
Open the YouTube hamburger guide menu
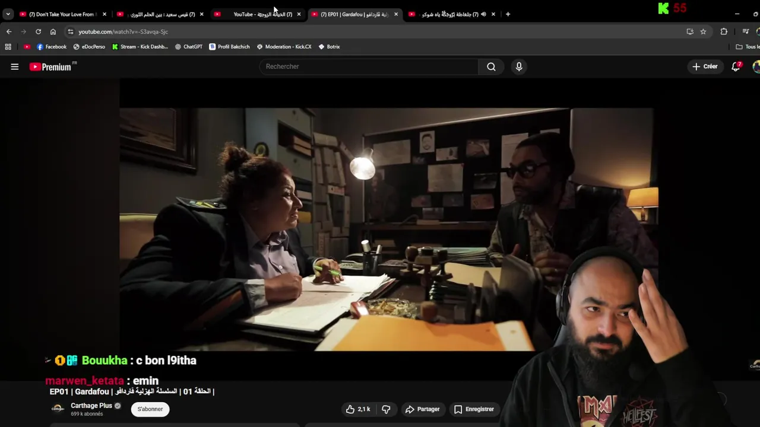(15, 67)
